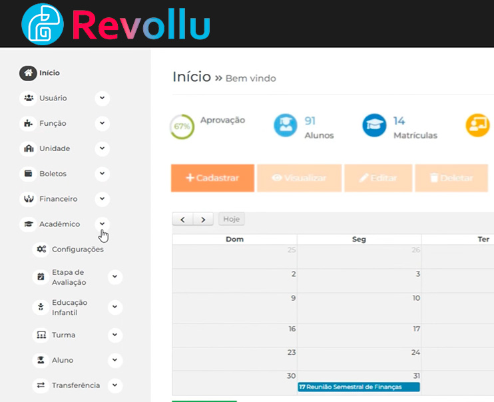This screenshot has width=494, height=402.
Task: Expand the Boletos submenu chevron
Action: pos(103,174)
